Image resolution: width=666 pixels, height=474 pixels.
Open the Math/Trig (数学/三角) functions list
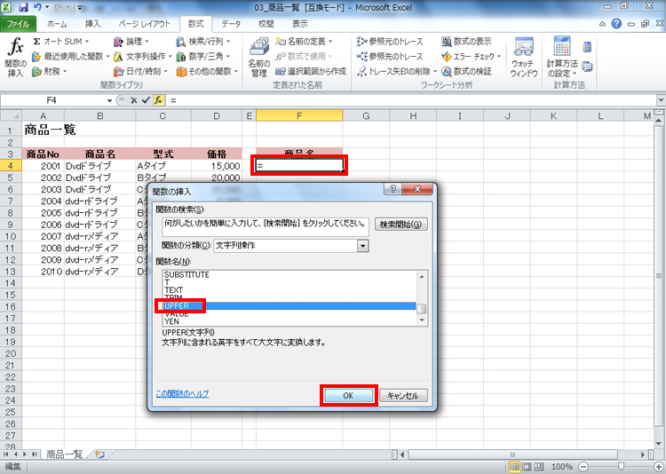coord(203,57)
